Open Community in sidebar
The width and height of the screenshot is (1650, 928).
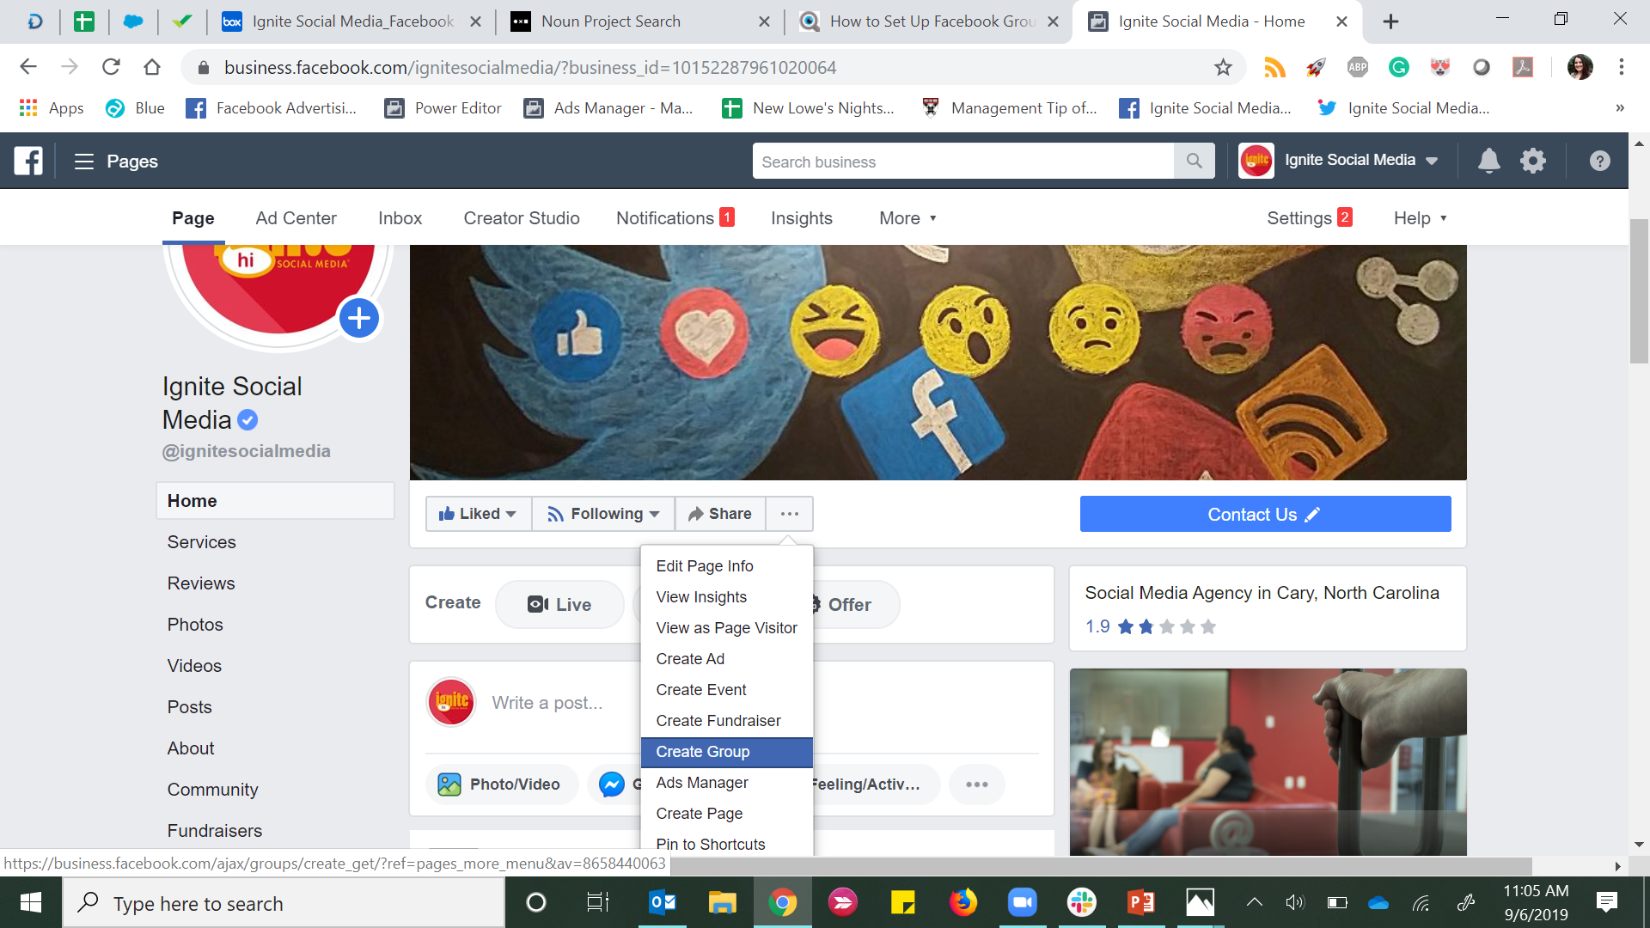point(212,790)
